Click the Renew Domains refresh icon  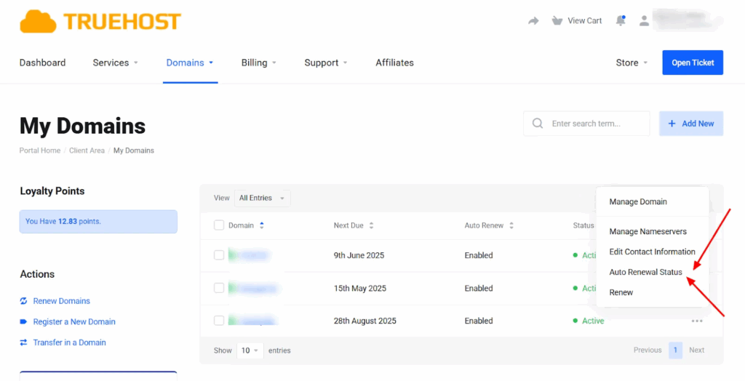coord(24,301)
